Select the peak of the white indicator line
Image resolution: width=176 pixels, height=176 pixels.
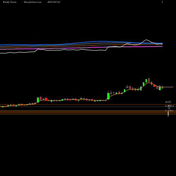[x=146, y=40]
